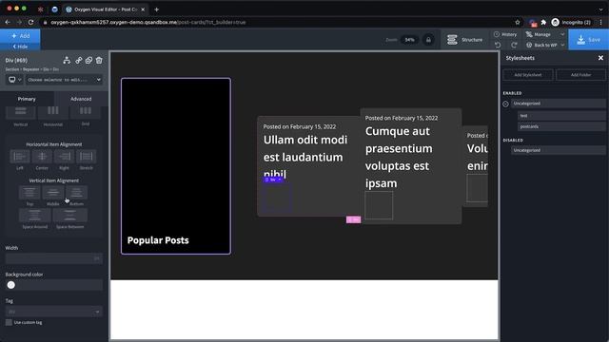Screen dimensions: 609x342
Task: Open the Width unit selector
Action: [97, 258]
